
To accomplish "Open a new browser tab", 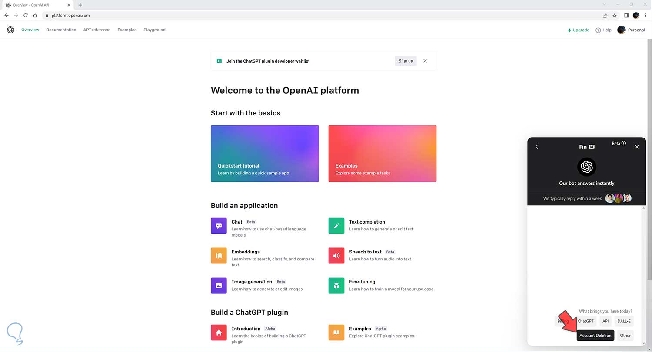I will tap(80, 5).
